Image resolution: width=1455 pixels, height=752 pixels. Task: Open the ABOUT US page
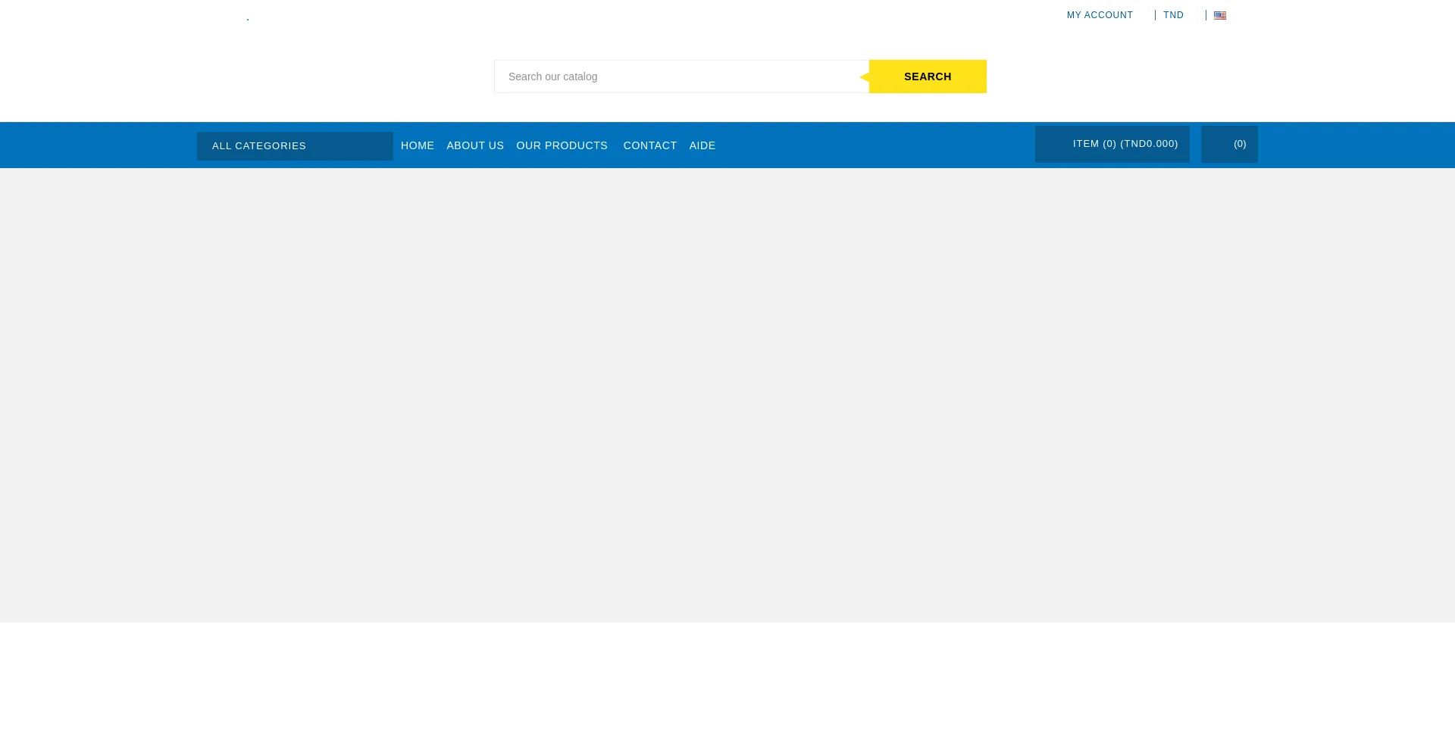[475, 145]
